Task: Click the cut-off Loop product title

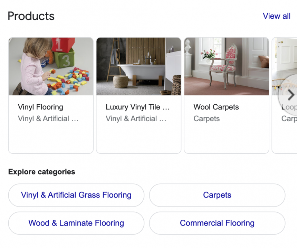Action: coord(289,107)
